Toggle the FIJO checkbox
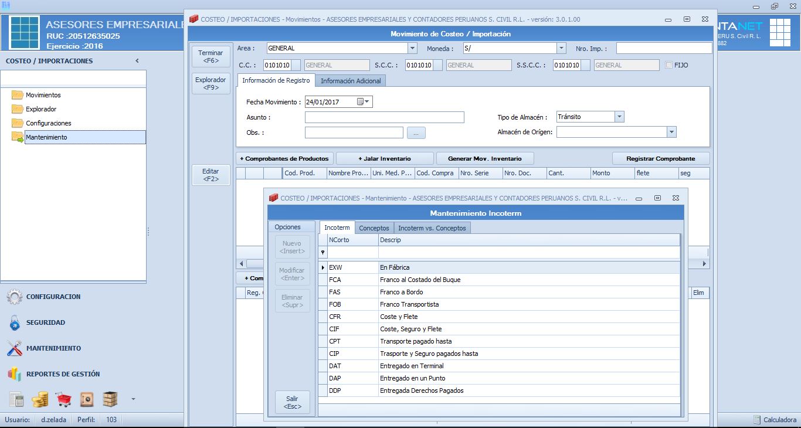Viewport: 801px width, 428px height. pyautogui.click(x=670, y=65)
